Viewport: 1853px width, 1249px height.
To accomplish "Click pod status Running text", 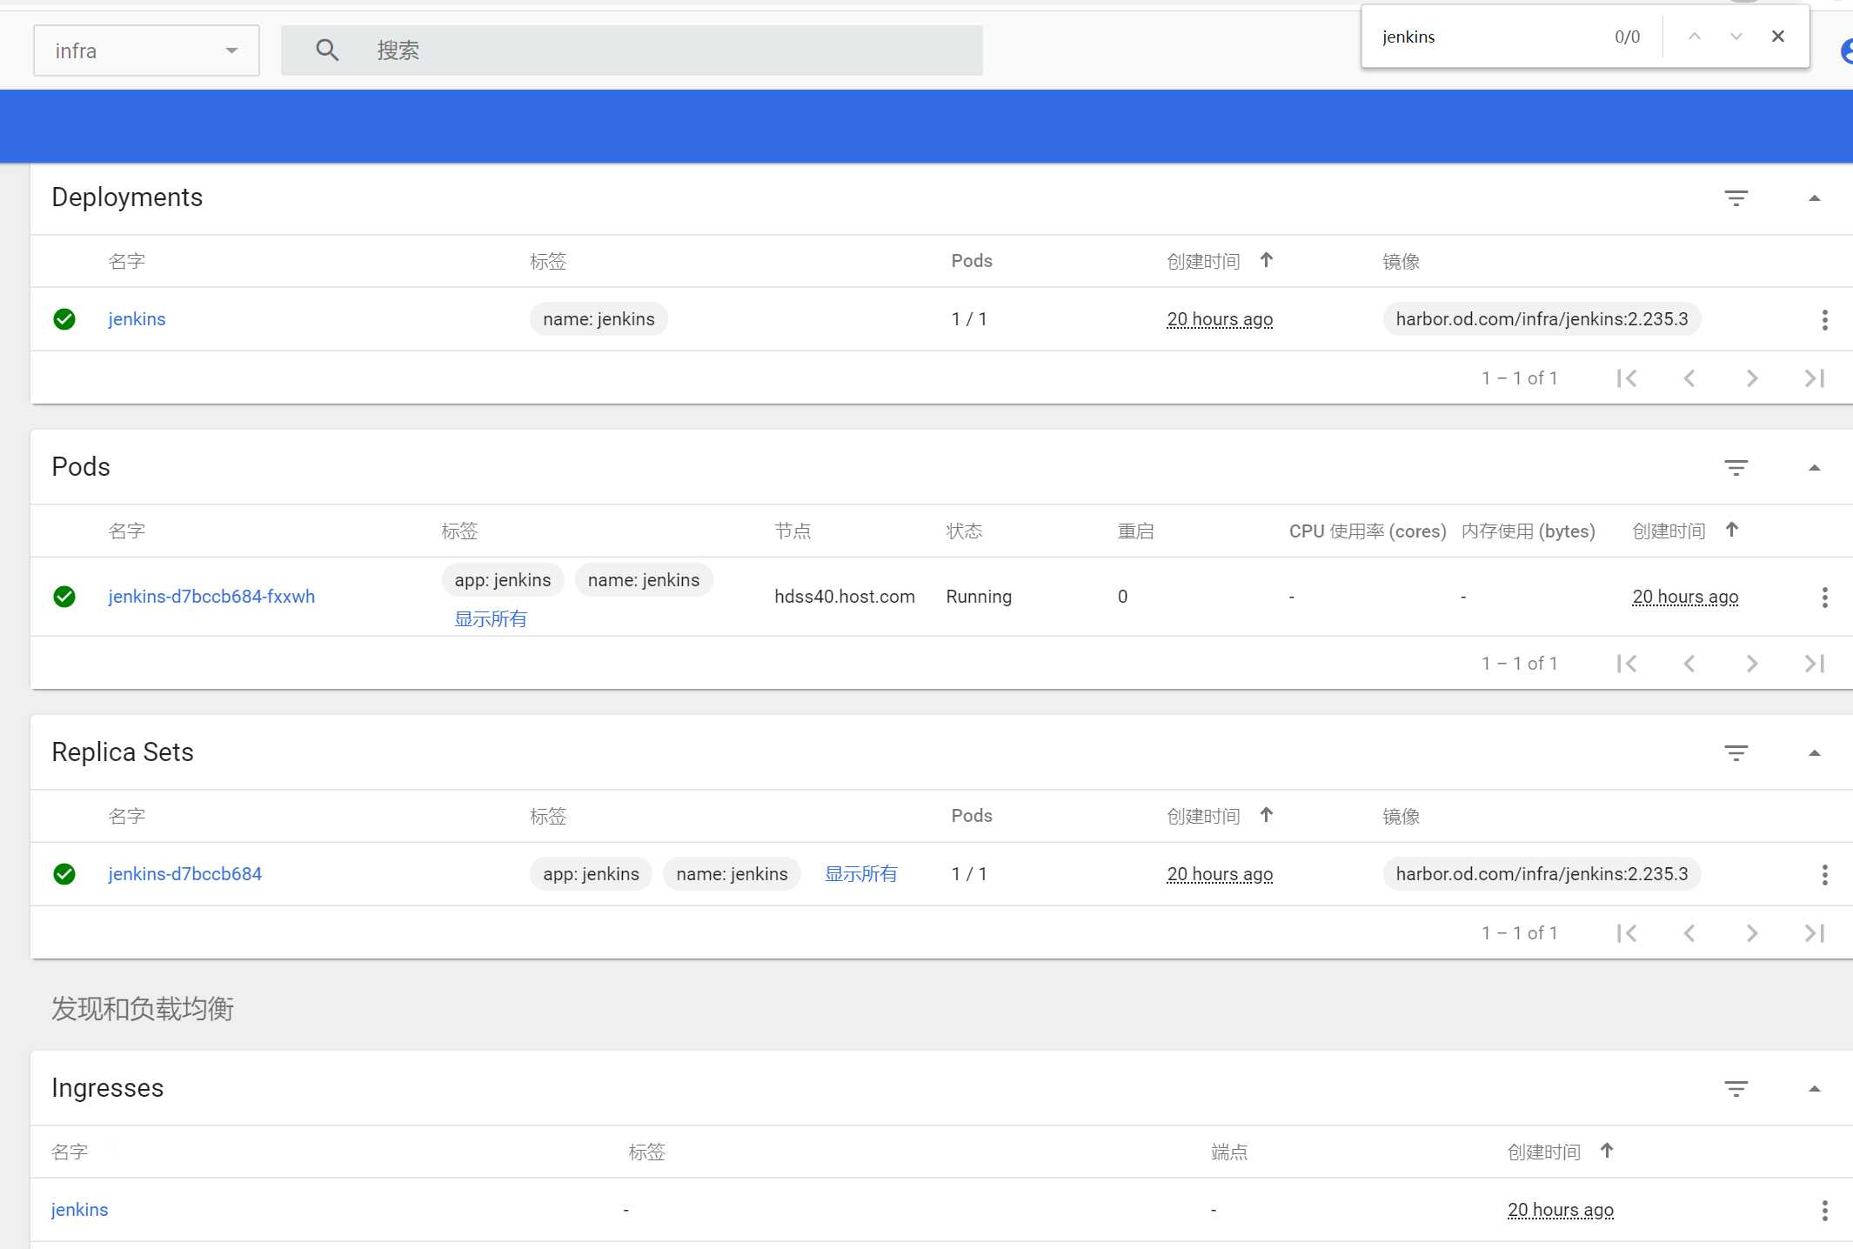I will click(979, 597).
